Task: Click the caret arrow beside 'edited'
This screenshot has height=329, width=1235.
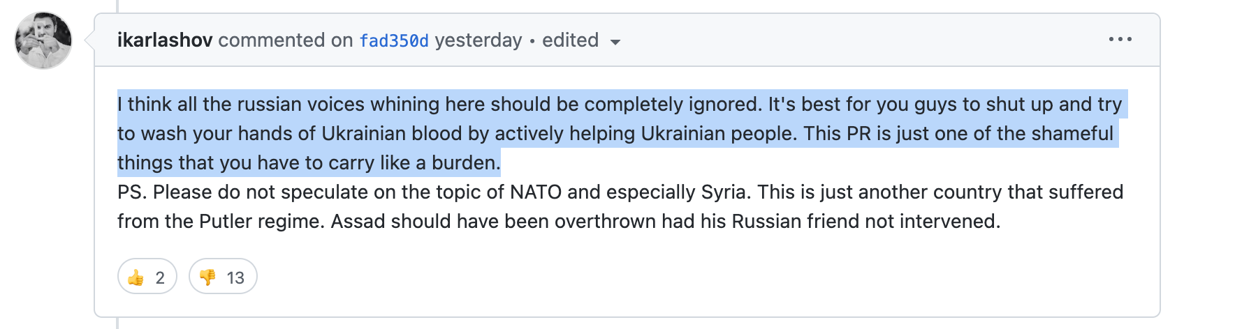Action: 615,43
